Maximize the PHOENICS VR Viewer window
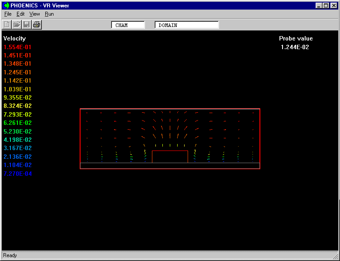The image size is (340, 261). (x=326, y=6)
